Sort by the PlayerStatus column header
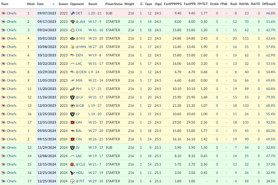Viewport: 278px width, 185px height. 114,4
